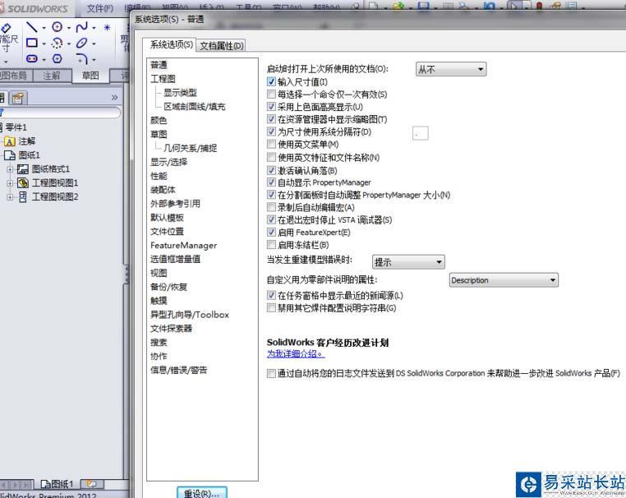The height and width of the screenshot is (498, 626).
Task: Select the Sketch Fillet tool
Action: (82, 59)
